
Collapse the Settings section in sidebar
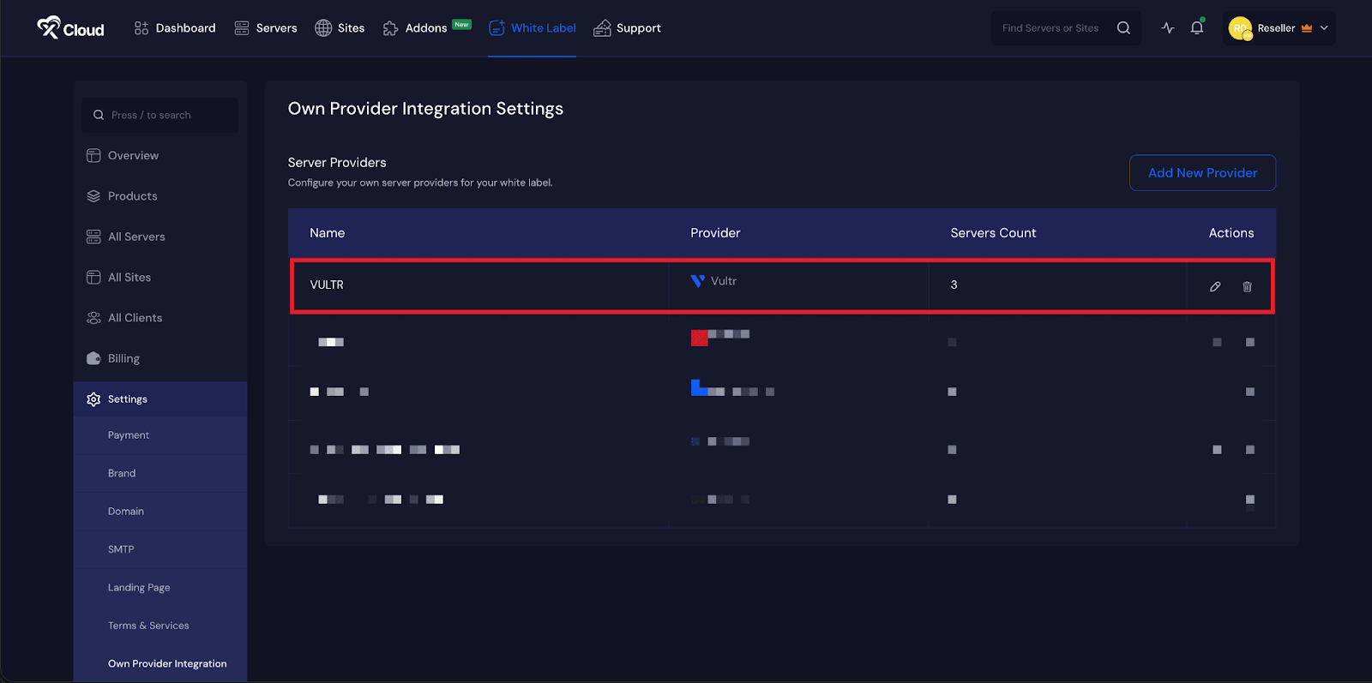pos(128,399)
